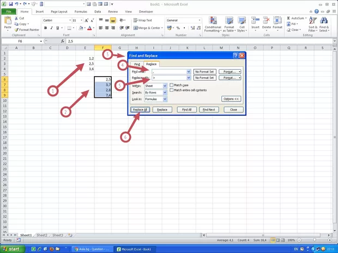Open the Formulas ribbon tab
The height and width of the screenshot is (253, 338).
pyautogui.click(x=81, y=11)
